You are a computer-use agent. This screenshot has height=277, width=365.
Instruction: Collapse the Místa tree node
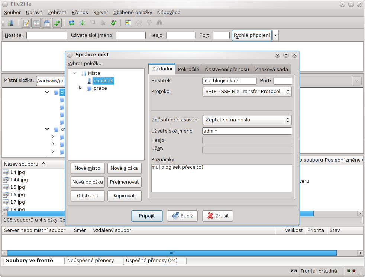pos(74,73)
